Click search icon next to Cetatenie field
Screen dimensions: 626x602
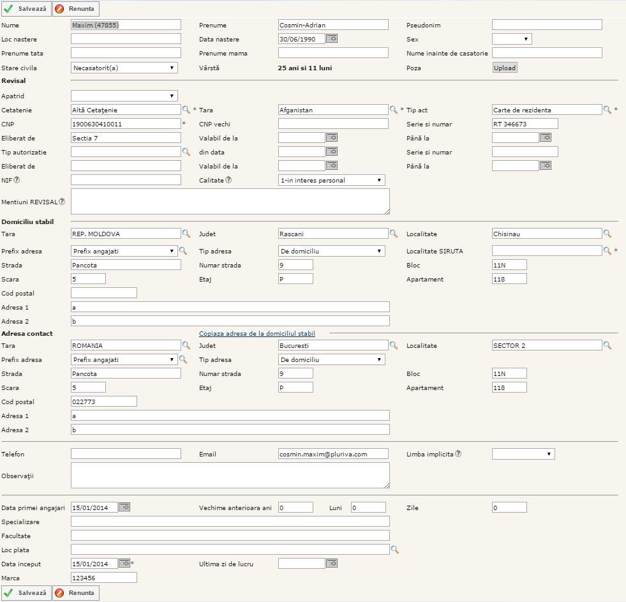click(x=186, y=110)
